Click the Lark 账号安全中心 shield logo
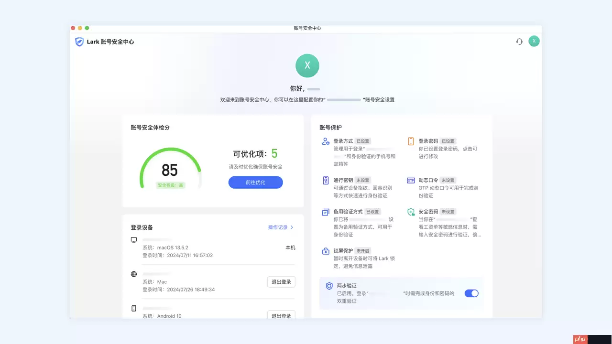 [79, 42]
